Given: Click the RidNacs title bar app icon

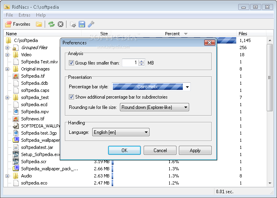Looking at the screenshot, I should (7, 7).
